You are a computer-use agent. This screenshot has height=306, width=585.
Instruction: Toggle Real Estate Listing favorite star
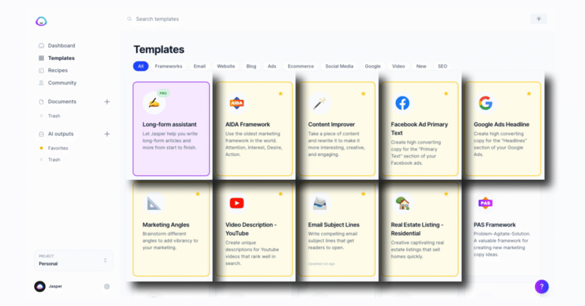446,194
